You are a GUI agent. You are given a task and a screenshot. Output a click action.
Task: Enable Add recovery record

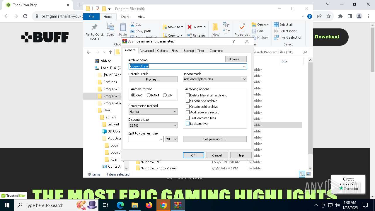tap(187, 112)
